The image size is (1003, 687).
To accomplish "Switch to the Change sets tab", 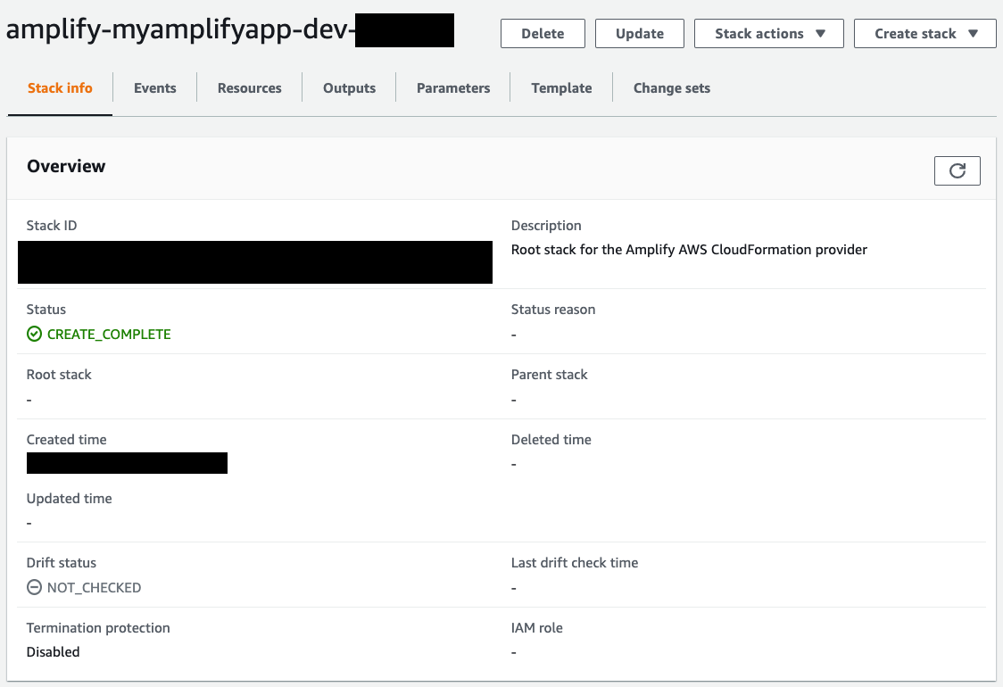I will (x=672, y=88).
